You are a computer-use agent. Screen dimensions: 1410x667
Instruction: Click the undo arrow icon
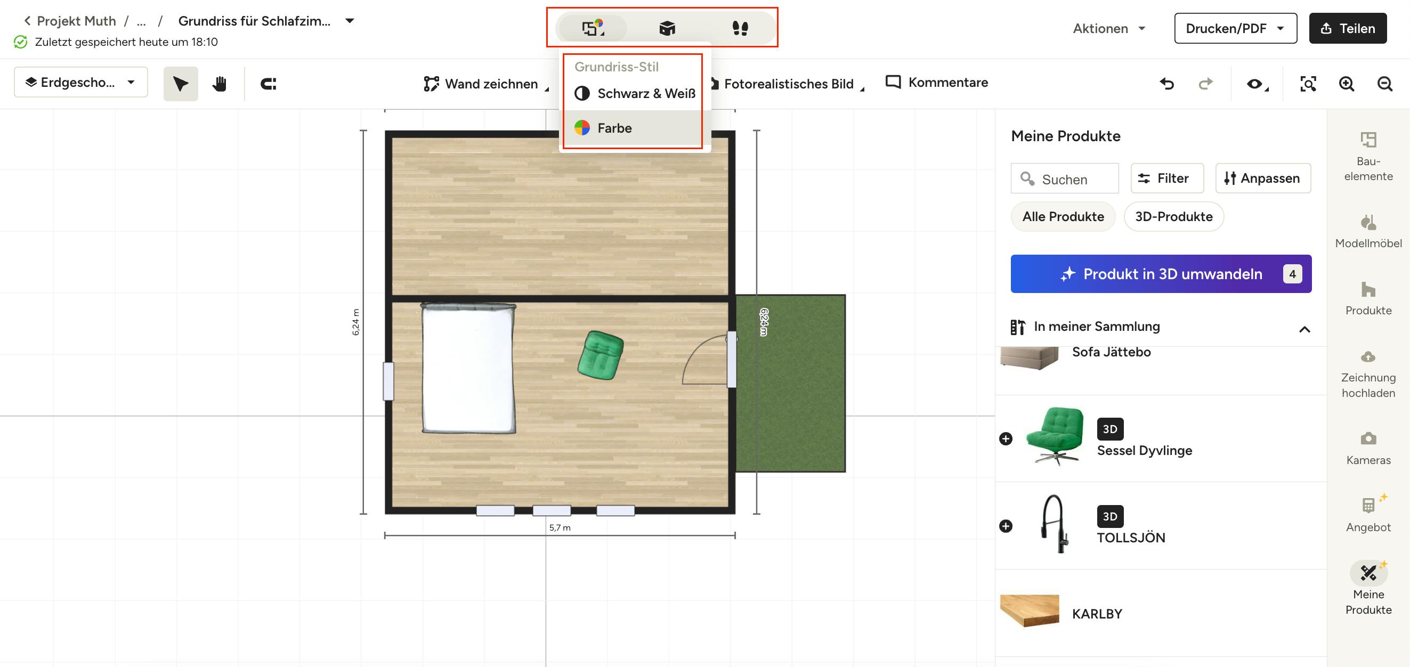pos(1167,84)
